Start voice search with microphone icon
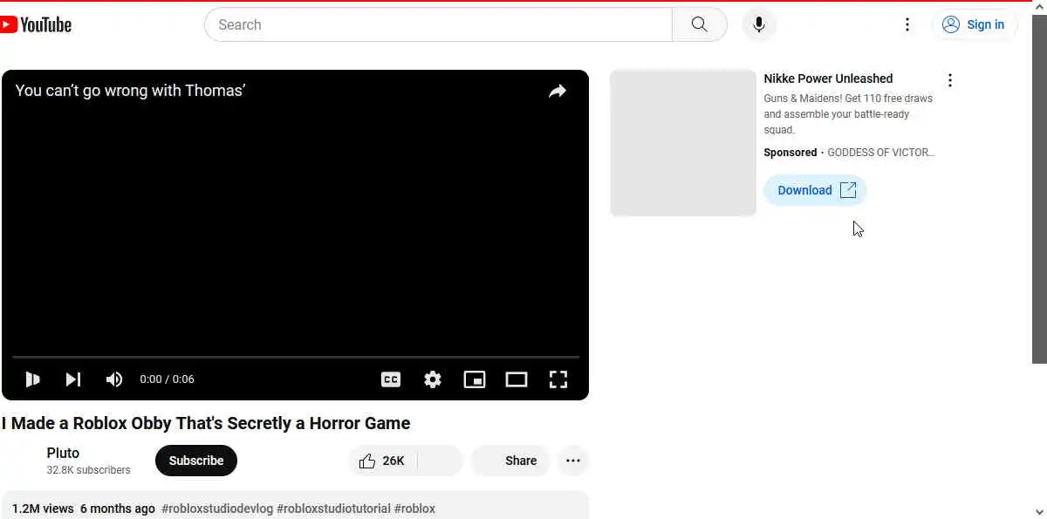Viewport: 1047px width, 519px height. (x=759, y=24)
